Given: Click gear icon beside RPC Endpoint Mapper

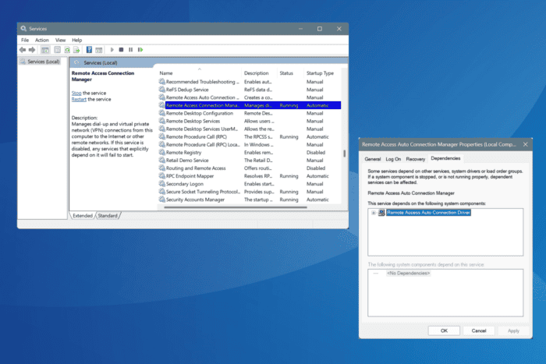Looking at the screenshot, I should point(162,175).
